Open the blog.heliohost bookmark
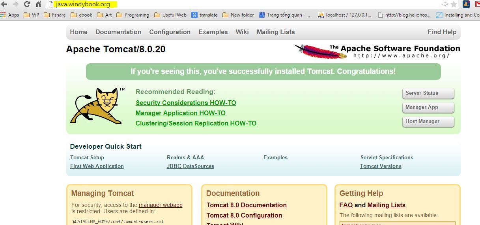This screenshot has height=225, width=480. click(x=404, y=15)
